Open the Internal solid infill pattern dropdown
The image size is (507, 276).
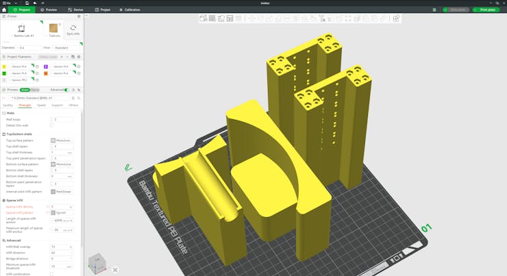click(x=62, y=192)
